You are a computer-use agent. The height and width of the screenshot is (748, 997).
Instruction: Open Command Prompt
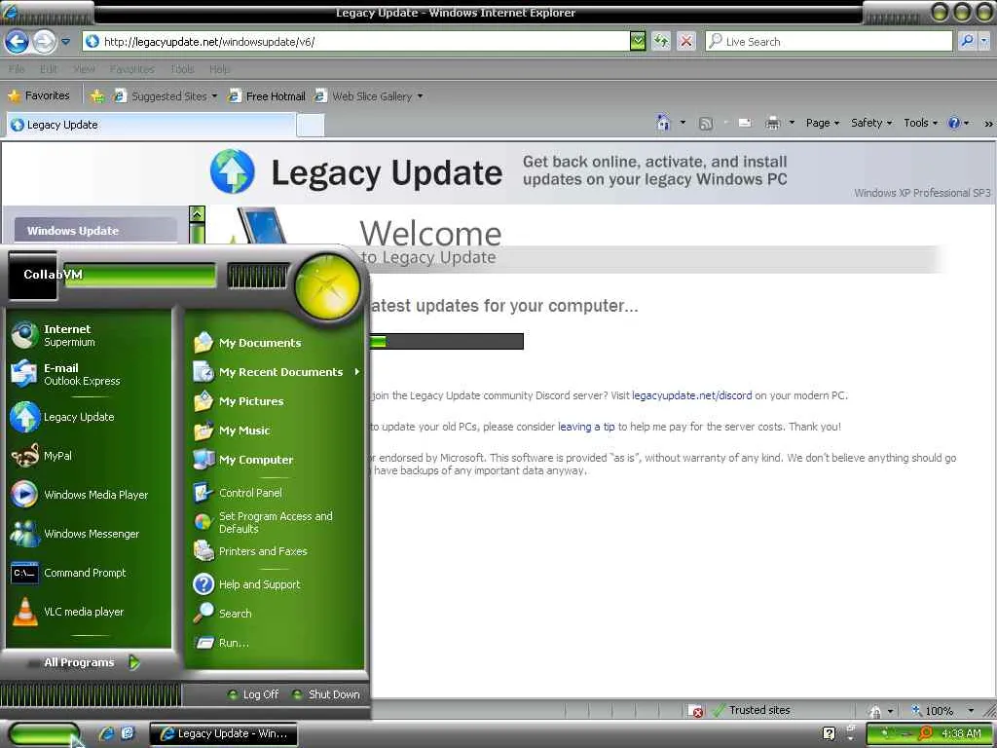pos(89,573)
